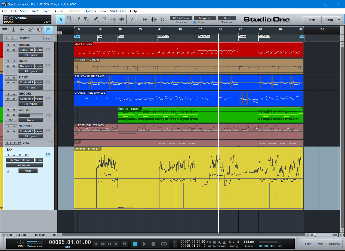345x251 pixels.
Task: Open the File menu
Action: pos(5,11)
